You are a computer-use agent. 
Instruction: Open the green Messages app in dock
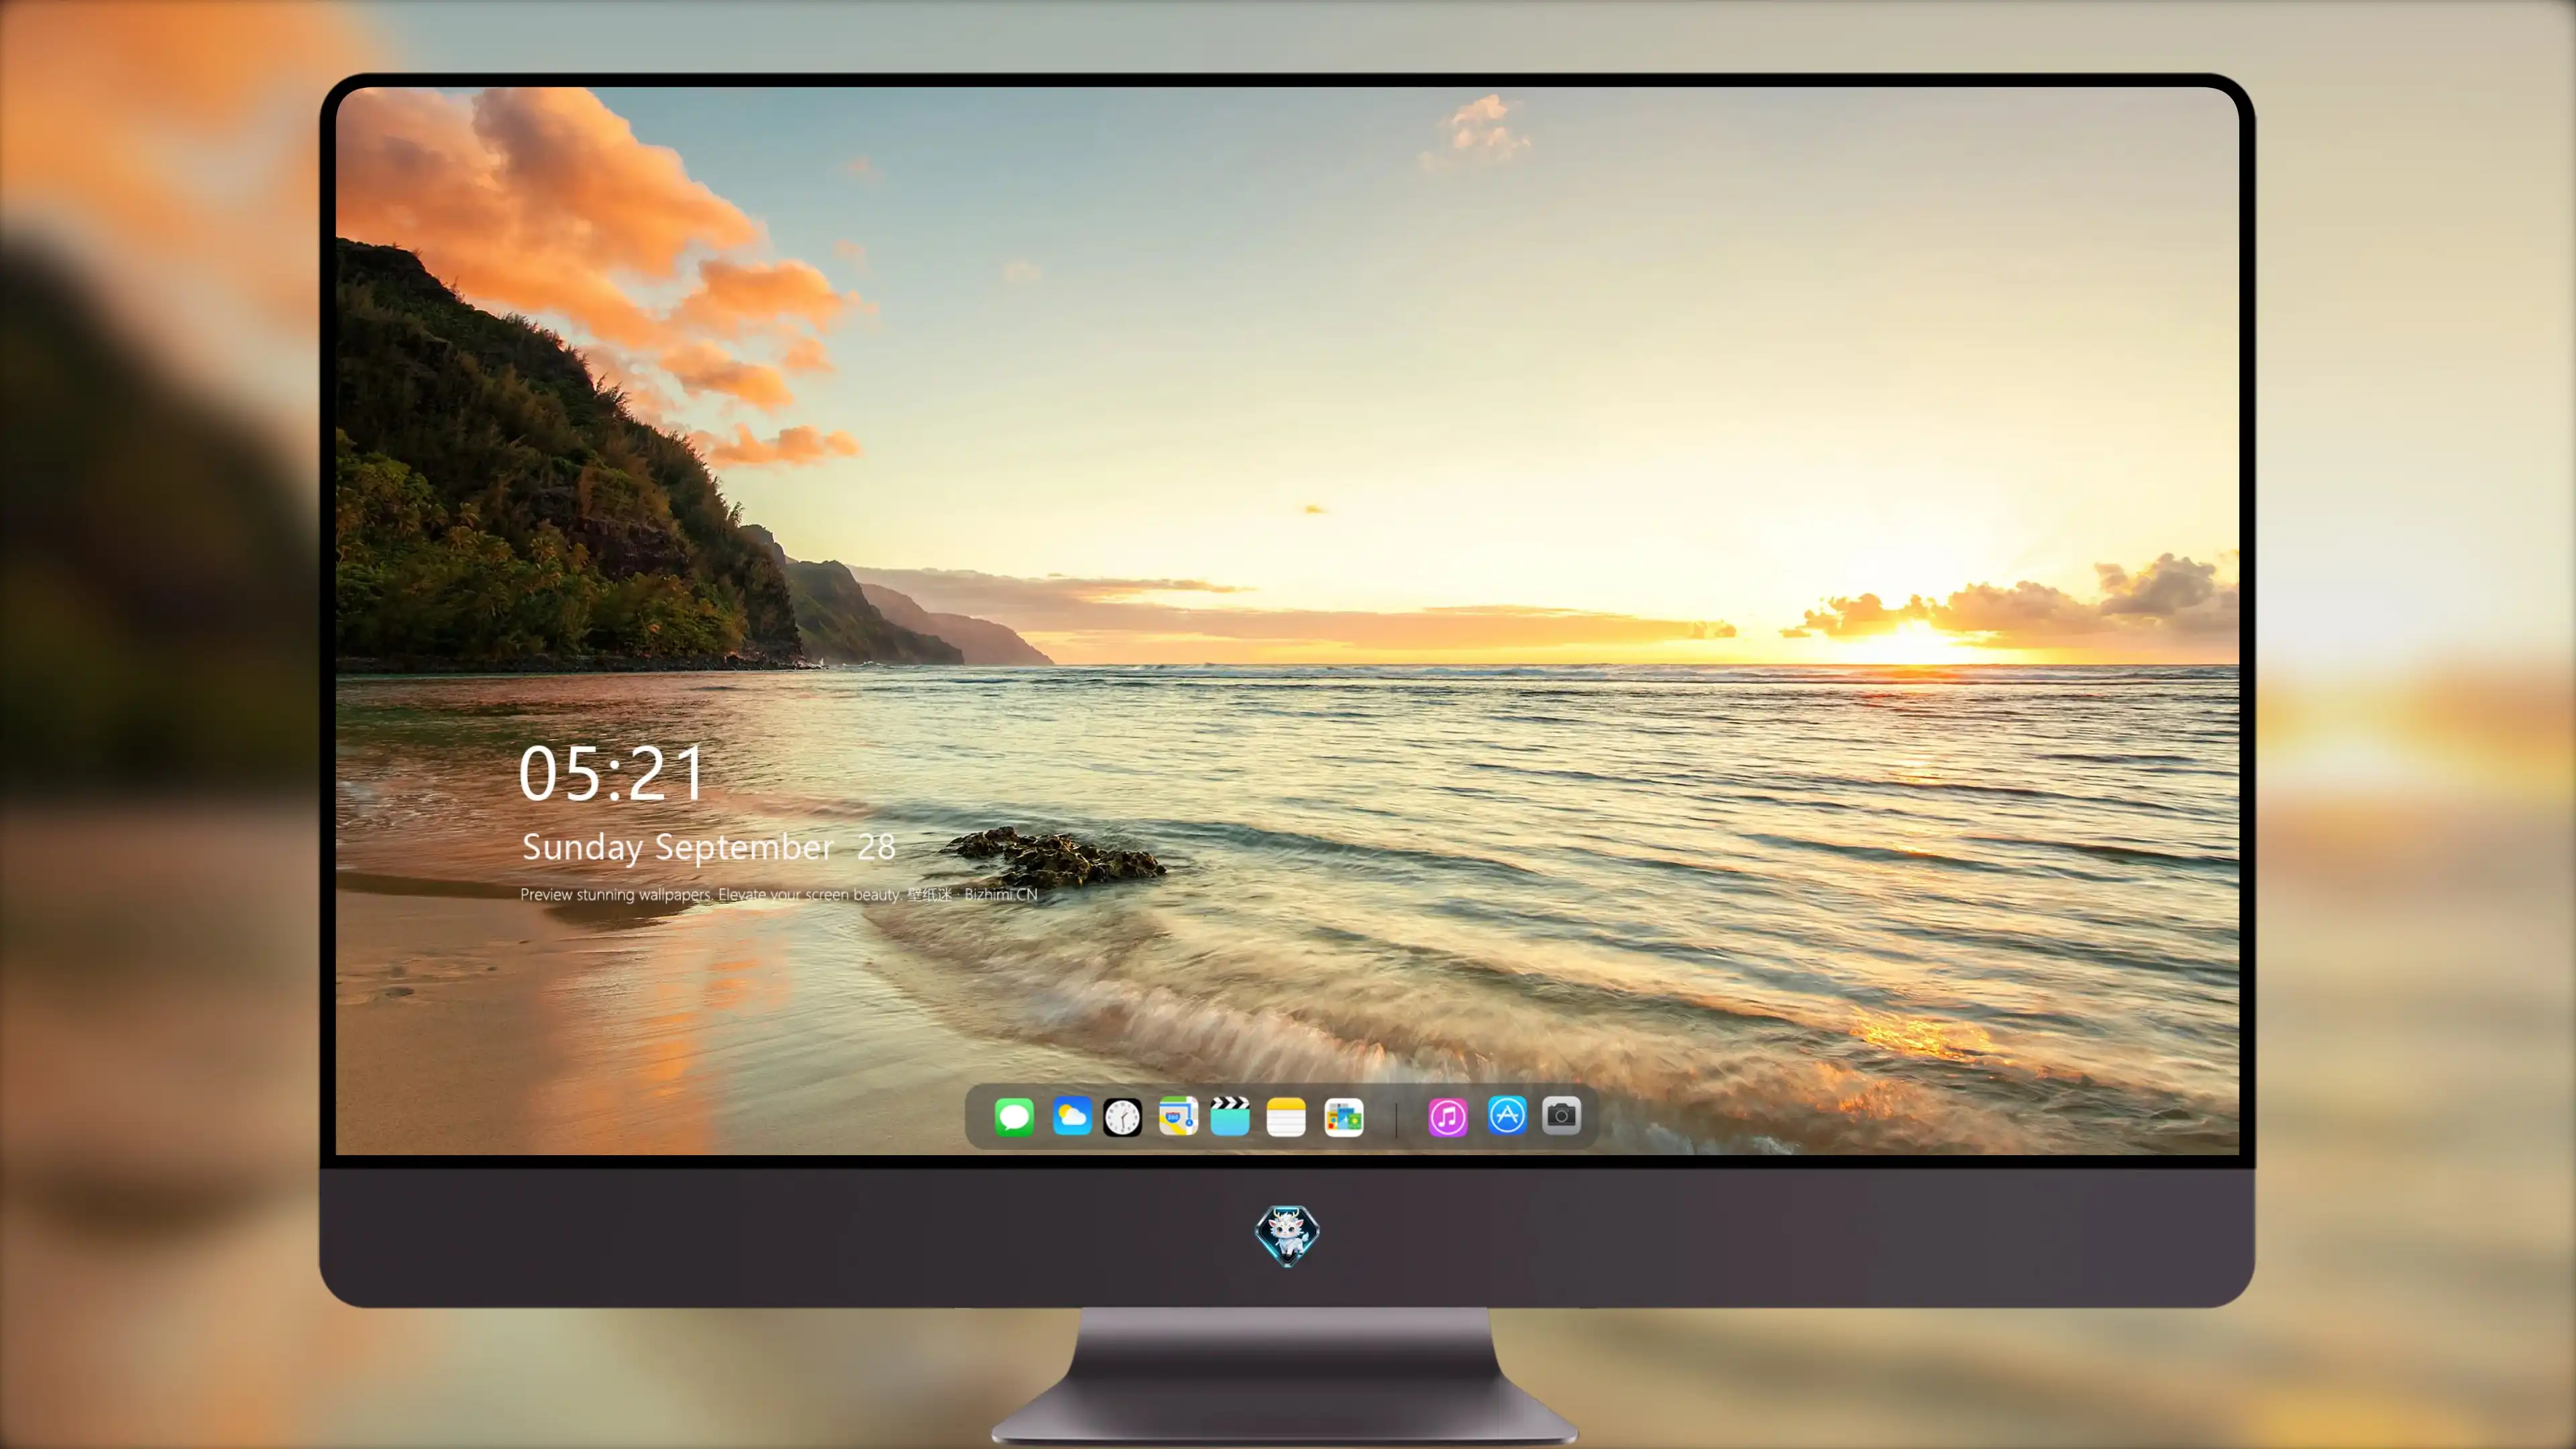pyautogui.click(x=1014, y=1116)
